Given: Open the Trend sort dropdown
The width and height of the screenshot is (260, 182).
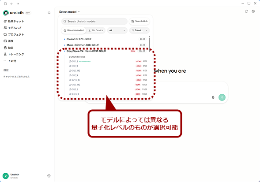Looking at the screenshot, I should point(139,30).
